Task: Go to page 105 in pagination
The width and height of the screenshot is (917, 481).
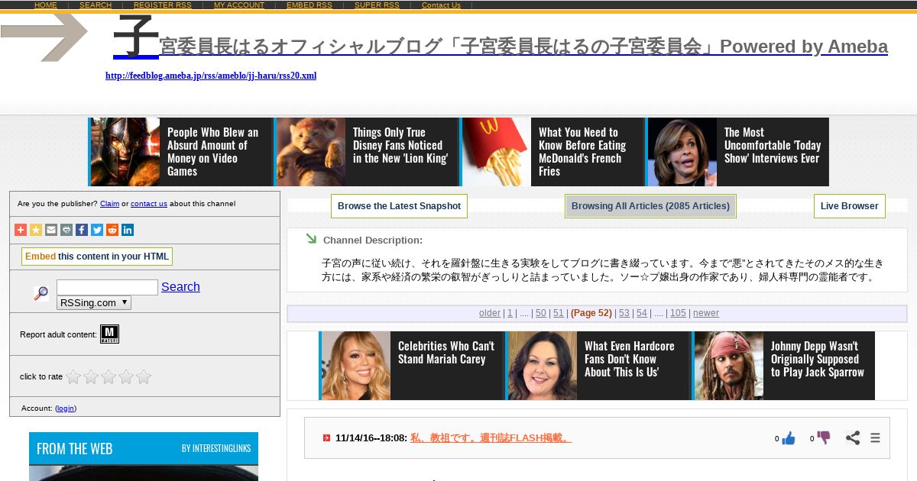Action: [679, 313]
